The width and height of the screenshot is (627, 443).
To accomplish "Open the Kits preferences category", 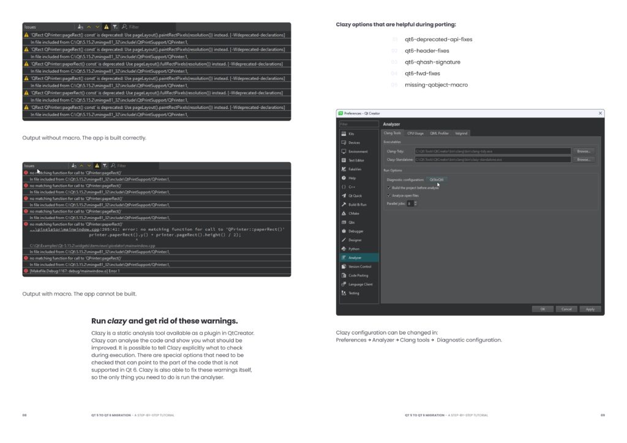I will tap(351, 133).
